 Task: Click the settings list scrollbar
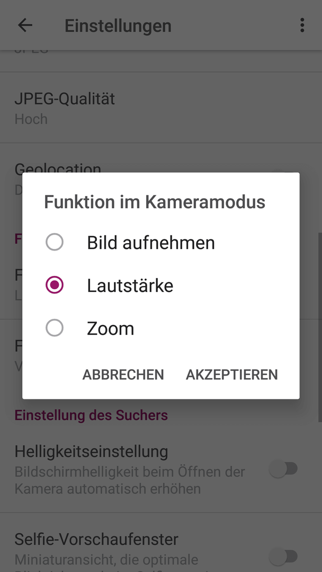[x=320, y=326]
